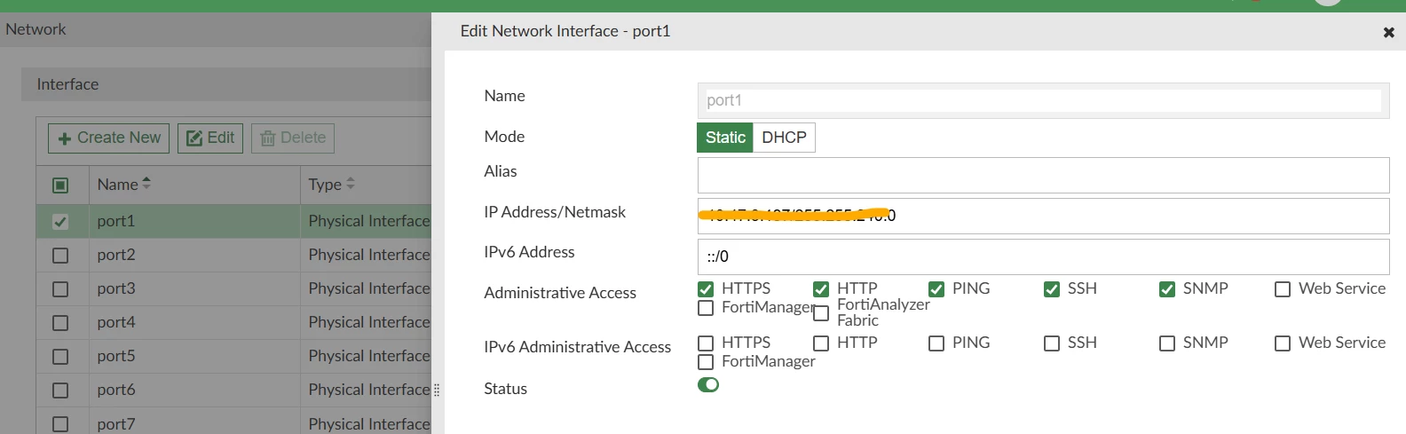Select port2 name in interface table

coord(116,255)
